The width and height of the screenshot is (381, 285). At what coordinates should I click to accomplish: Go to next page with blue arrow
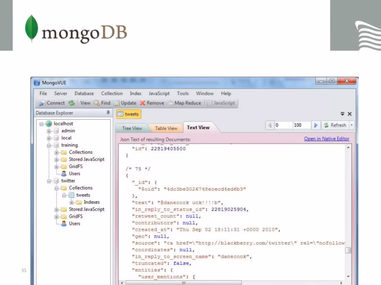316,125
